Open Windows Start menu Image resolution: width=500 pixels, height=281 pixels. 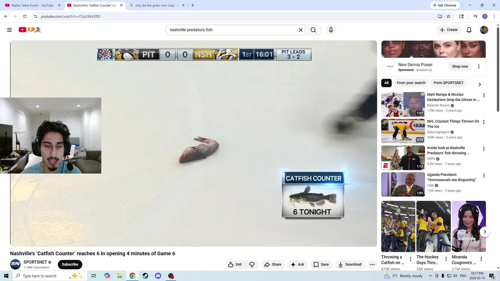(6, 276)
